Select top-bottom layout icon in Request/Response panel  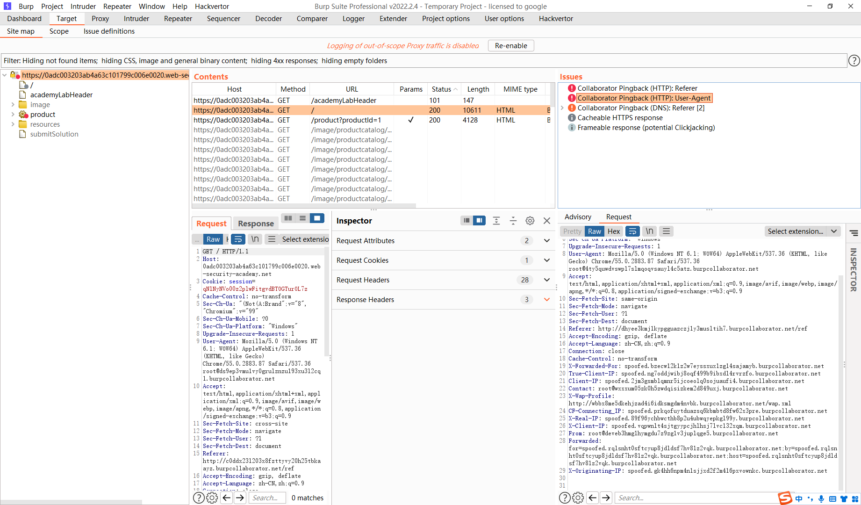tap(303, 218)
